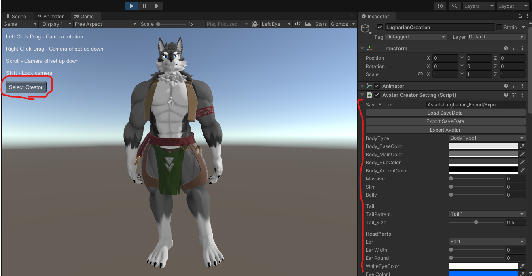The width and height of the screenshot is (532, 276).
Task: Pick Body_BaseColor with eyedropper icon
Action: [522, 146]
